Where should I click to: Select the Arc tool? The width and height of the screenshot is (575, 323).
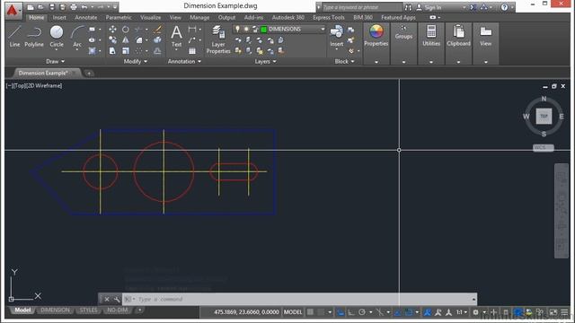(x=77, y=37)
